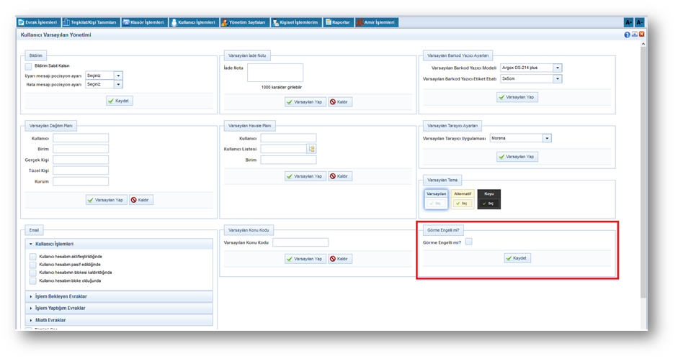Open Varsayılan Barkod Yazıcı Modeli dropdown
The width and height of the screenshot is (678, 361).
tap(557, 68)
